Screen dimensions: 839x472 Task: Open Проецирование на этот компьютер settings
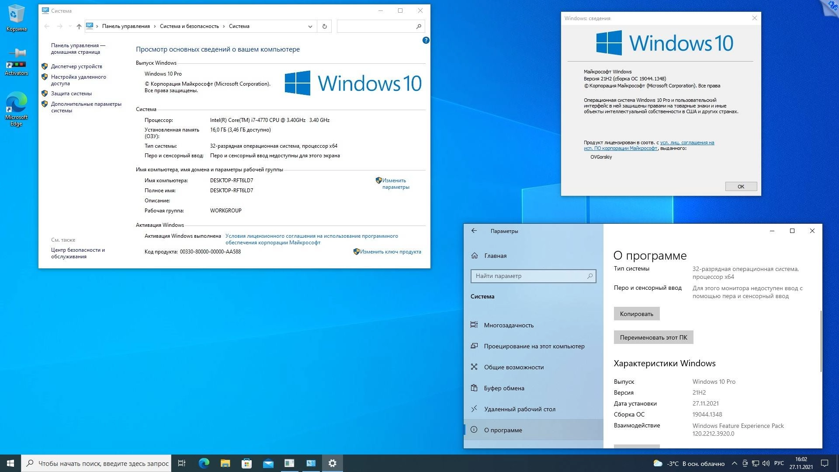coord(534,346)
